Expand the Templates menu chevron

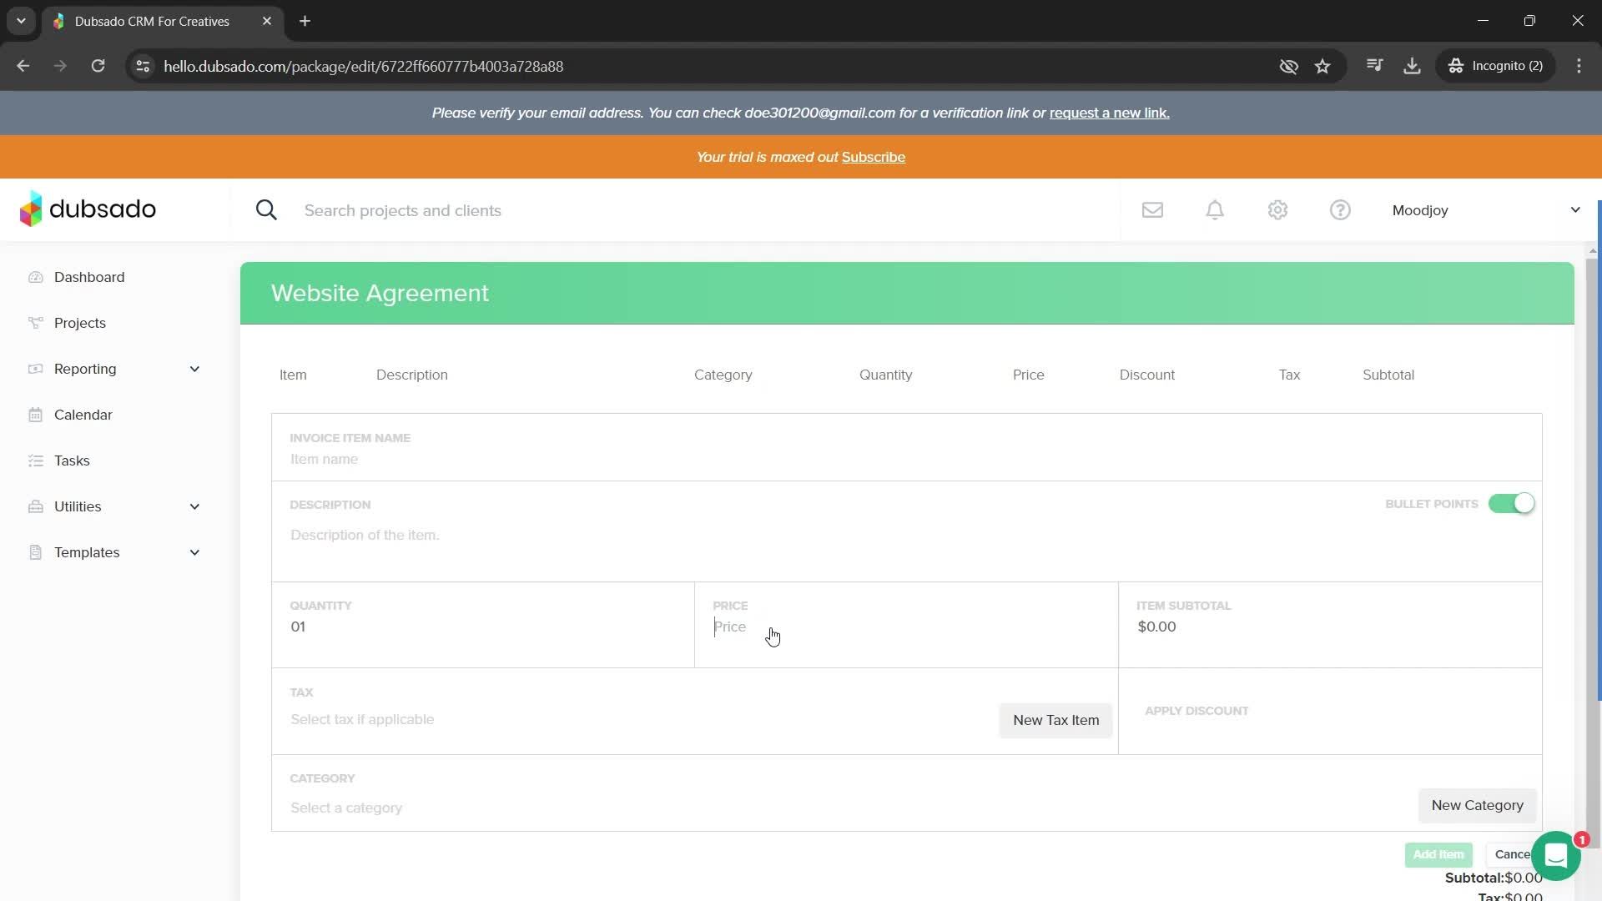pos(194,552)
